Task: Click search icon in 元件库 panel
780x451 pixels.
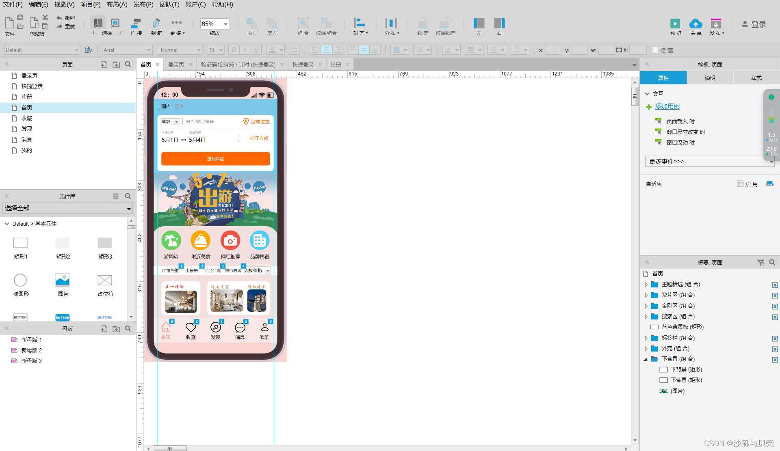Action: (128, 196)
